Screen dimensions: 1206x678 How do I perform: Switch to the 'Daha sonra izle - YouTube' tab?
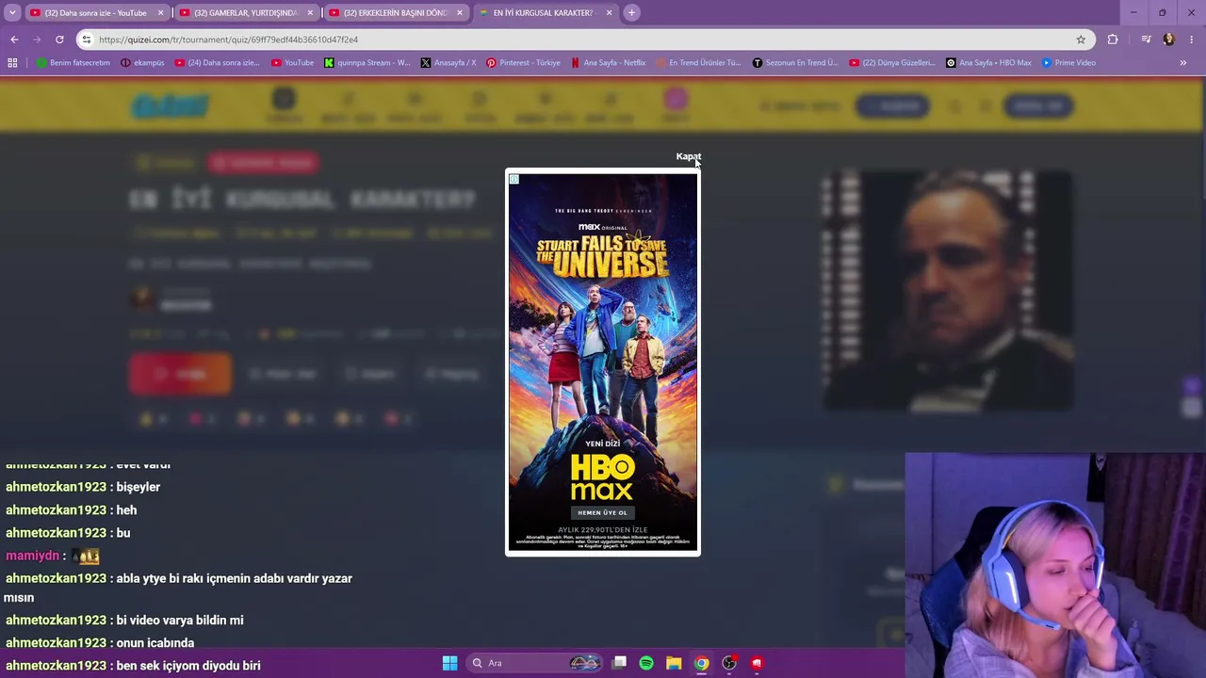pyautogui.click(x=94, y=13)
